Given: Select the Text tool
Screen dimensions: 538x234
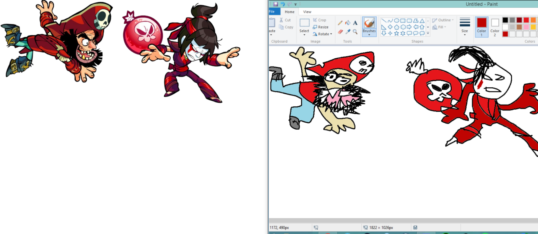Looking at the screenshot, I should point(355,23).
